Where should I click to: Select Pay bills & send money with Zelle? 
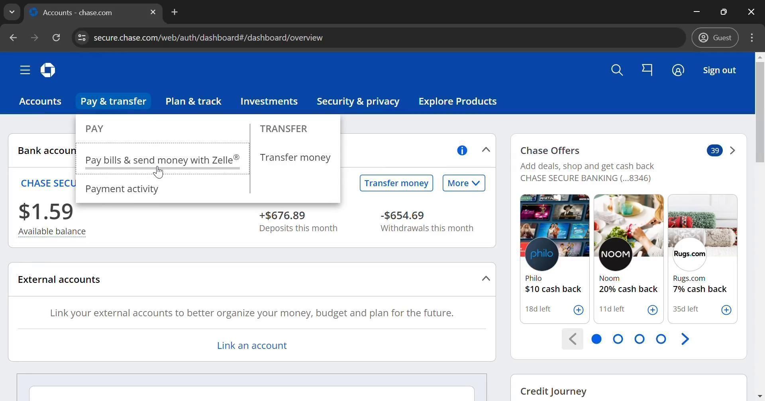pyautogui.click(x=162, y=160)
